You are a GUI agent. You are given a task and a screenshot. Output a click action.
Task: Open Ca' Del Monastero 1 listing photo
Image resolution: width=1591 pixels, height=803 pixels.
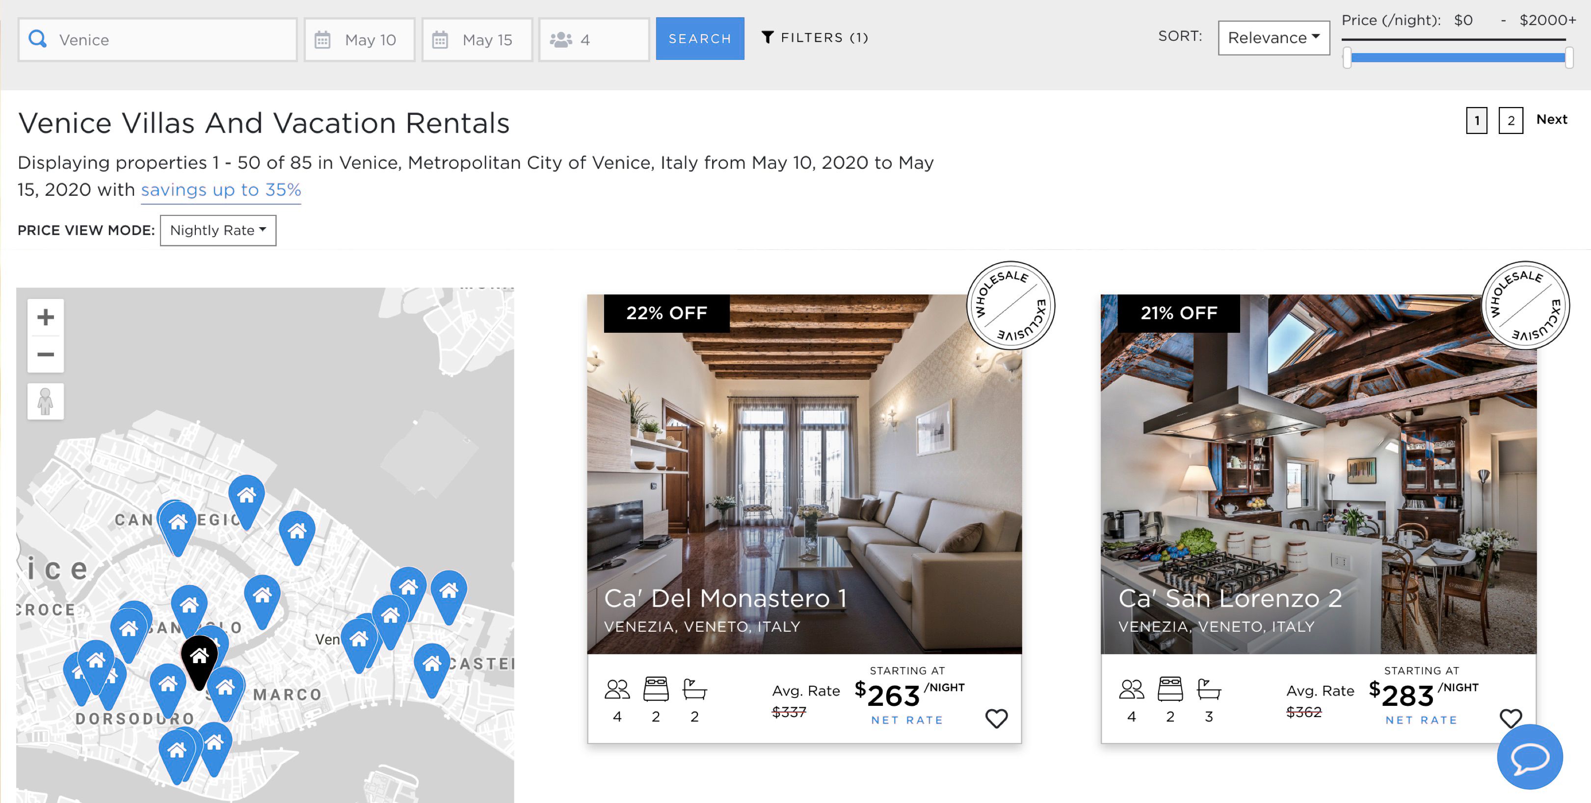[804, 474]
